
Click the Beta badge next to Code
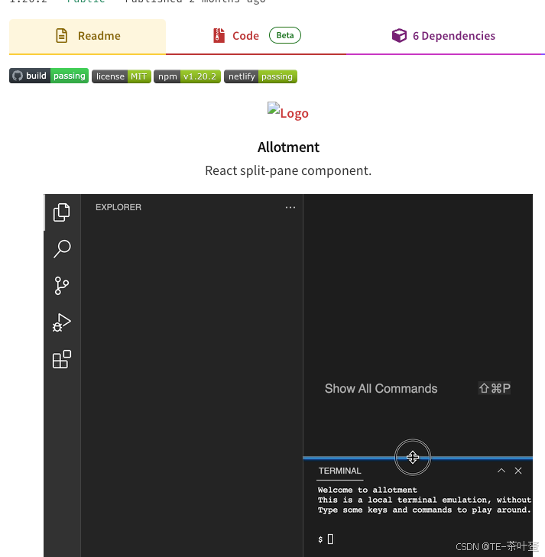pyautogui.click(x=285, y=35)
